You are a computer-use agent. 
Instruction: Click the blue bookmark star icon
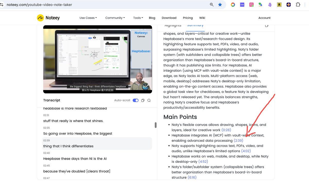220,5
